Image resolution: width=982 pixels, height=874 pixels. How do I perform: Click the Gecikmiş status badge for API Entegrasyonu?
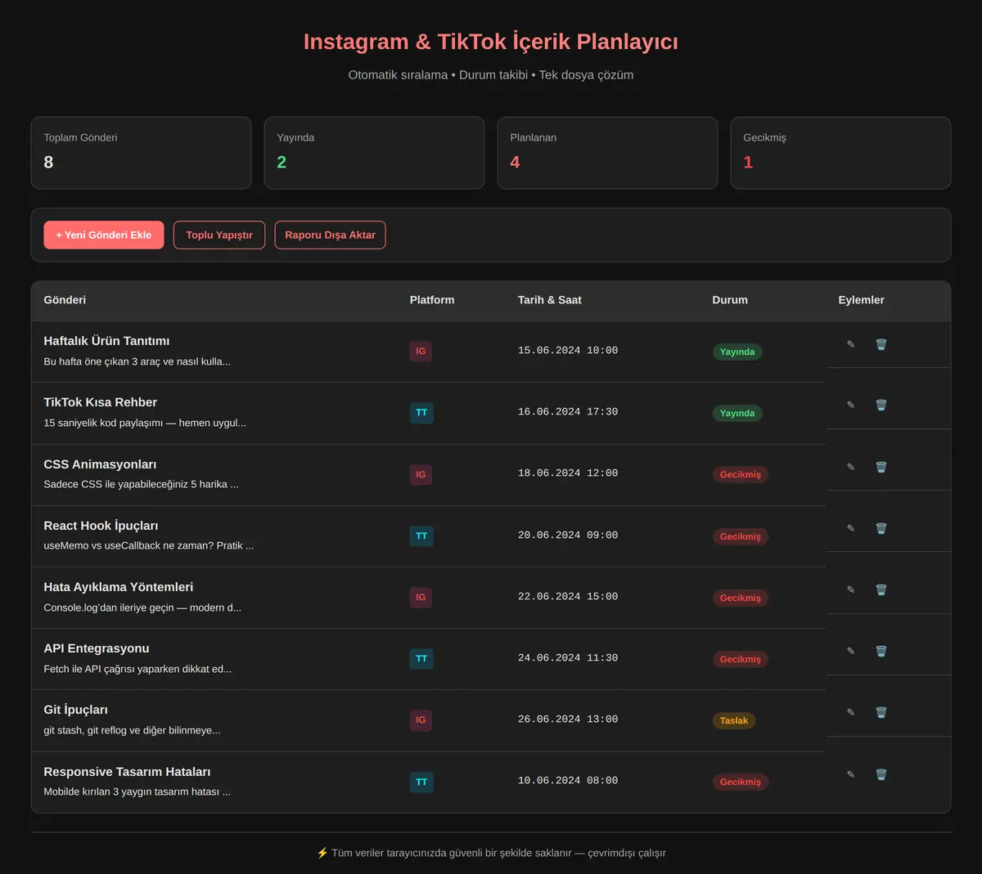coord(741,659)
